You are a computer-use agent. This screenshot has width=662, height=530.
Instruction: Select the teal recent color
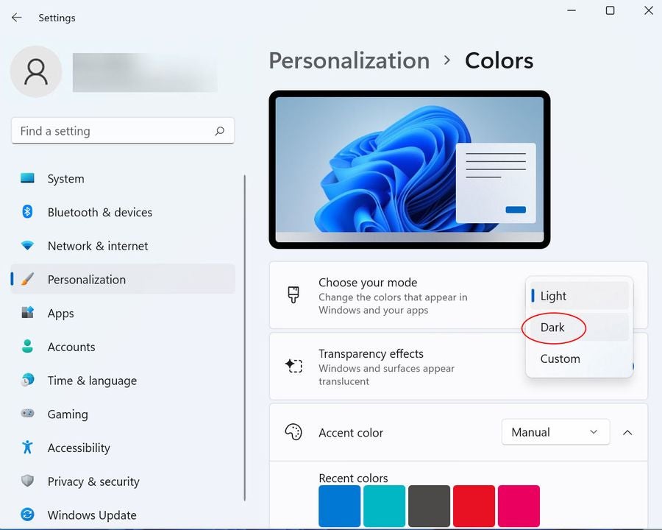pyautogui.click(x=384, y=506)
